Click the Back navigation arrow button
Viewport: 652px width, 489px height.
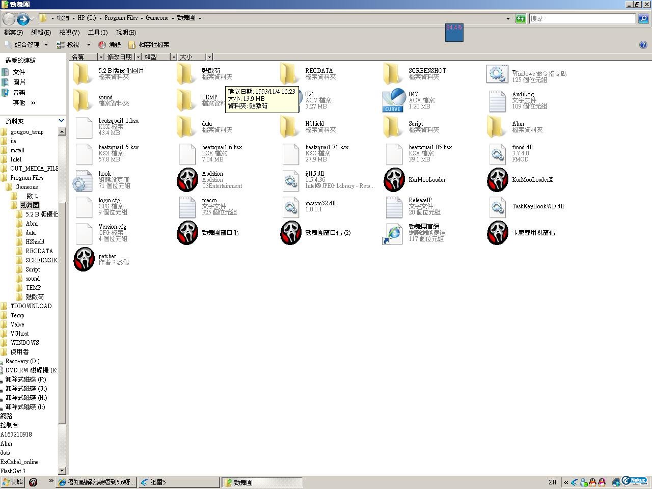click(9, 19)
